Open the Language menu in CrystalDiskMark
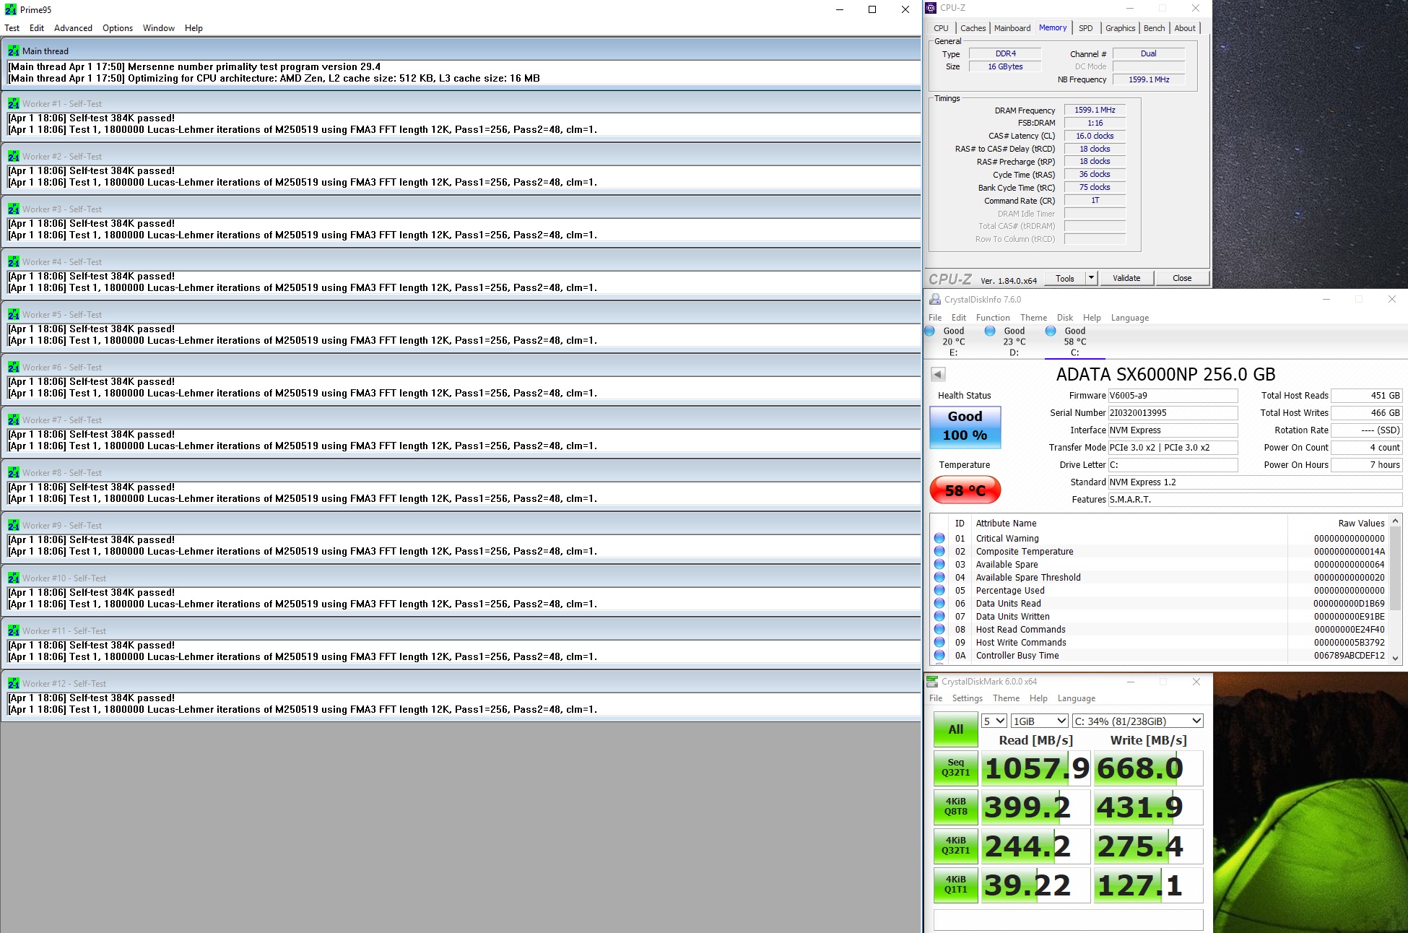The height and width of the screenshot is (933, 1408). pyautogui.click(x=1077, y=698)
